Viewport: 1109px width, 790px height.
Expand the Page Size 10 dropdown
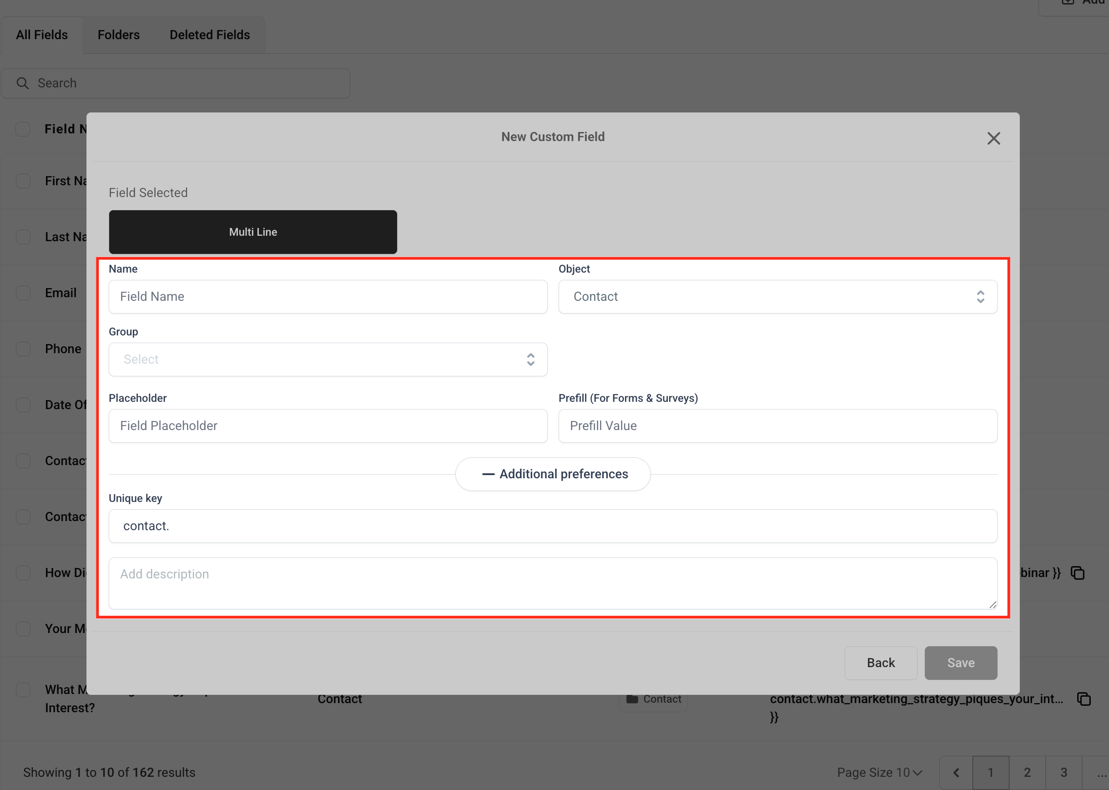pos(879,772)
